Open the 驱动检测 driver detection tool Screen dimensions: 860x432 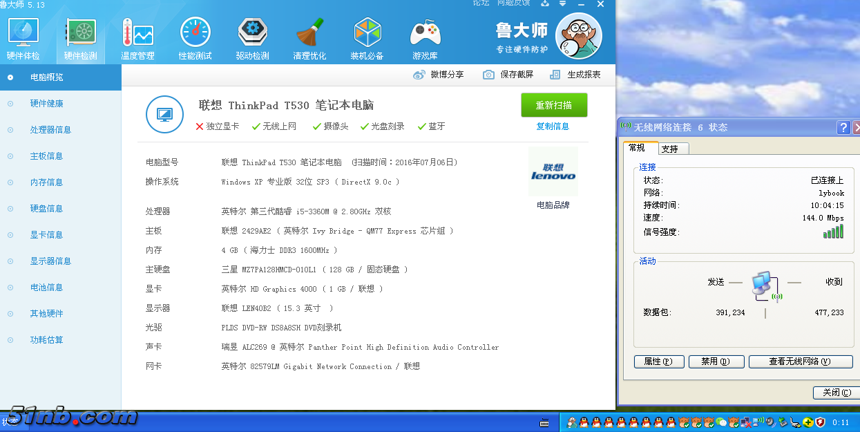pyautogui.click(x=252, y=37)
